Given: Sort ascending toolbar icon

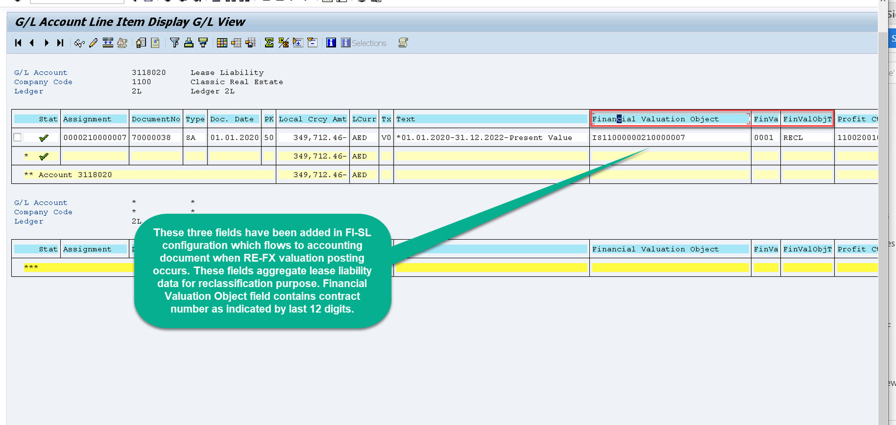Looking at the screenshot, I should click(x=189, y=43).
